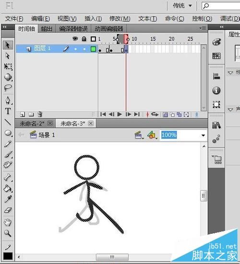
Task: Open the Project panel icon
Action: tap(217, 160)
